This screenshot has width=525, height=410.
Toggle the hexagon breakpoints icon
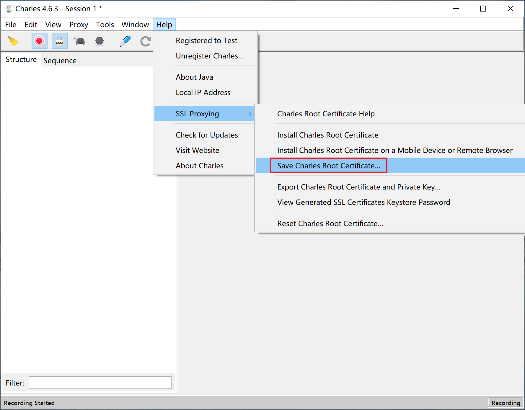[x=100, y=41]
